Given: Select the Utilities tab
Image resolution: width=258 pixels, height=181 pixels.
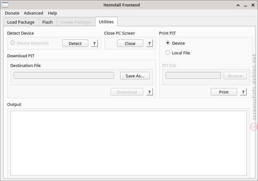Looking at the screenshot, I should pyautogui.click(x=106, y=22).
